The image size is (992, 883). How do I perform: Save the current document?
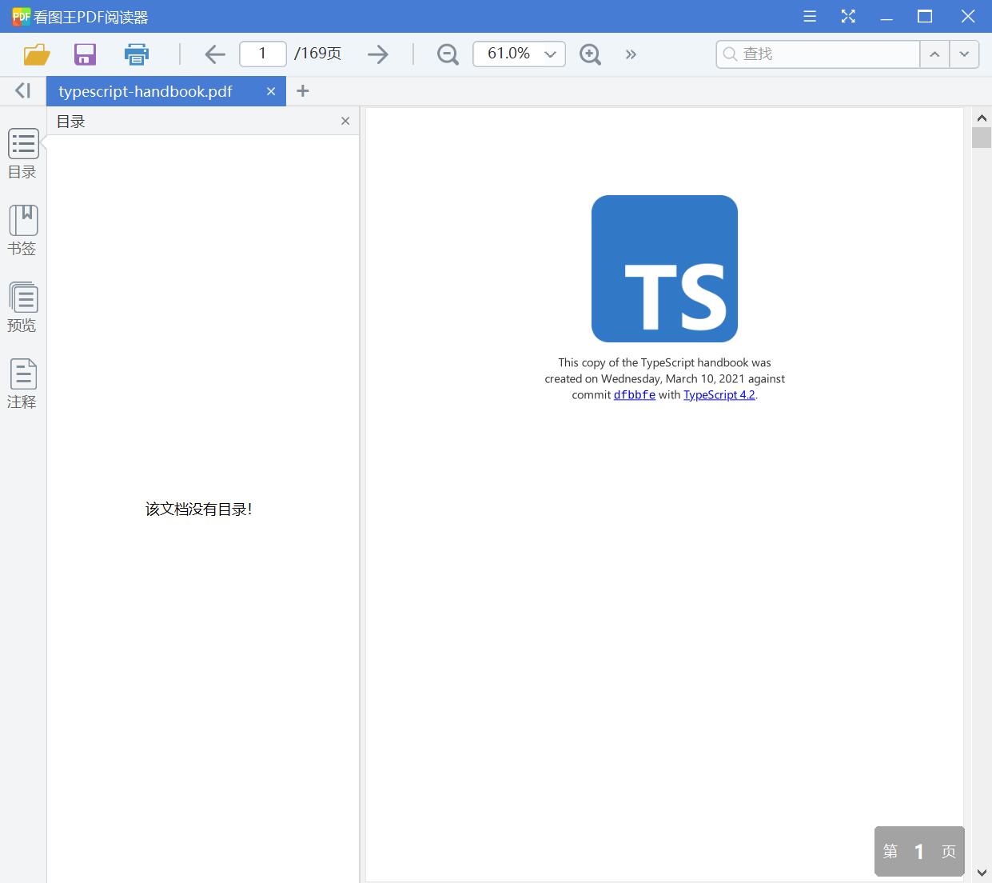[85, 54]
